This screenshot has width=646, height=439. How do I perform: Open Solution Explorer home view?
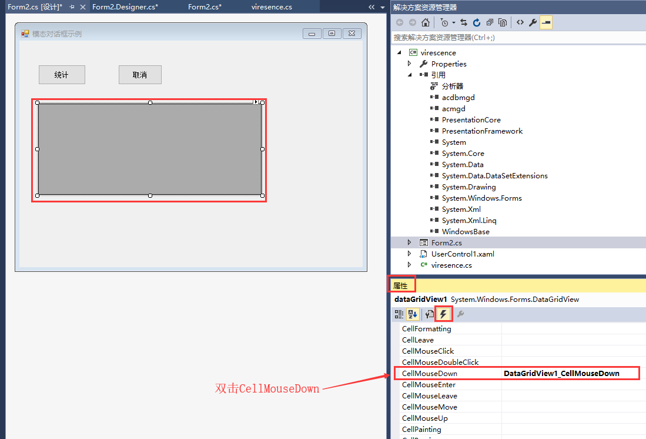[x=425, y=22]
